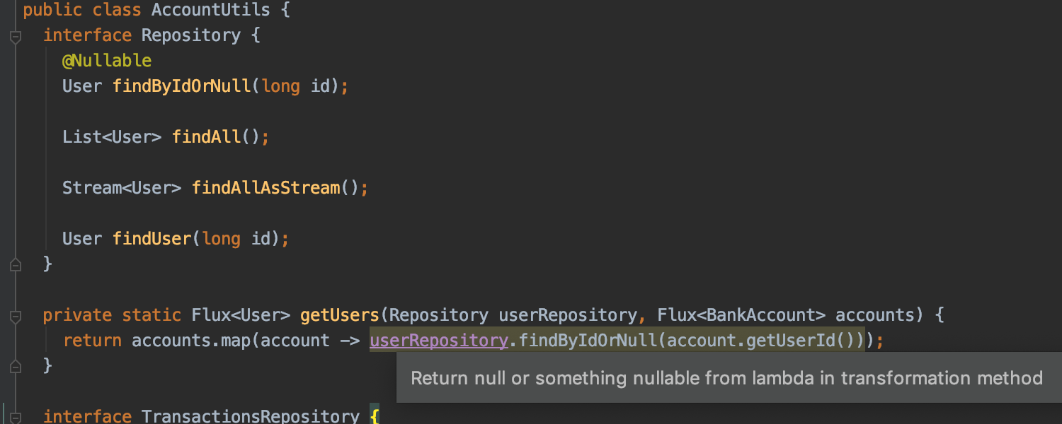
Task: Click the nullable lambda inspection tooltip
Action: click(728, 378)
